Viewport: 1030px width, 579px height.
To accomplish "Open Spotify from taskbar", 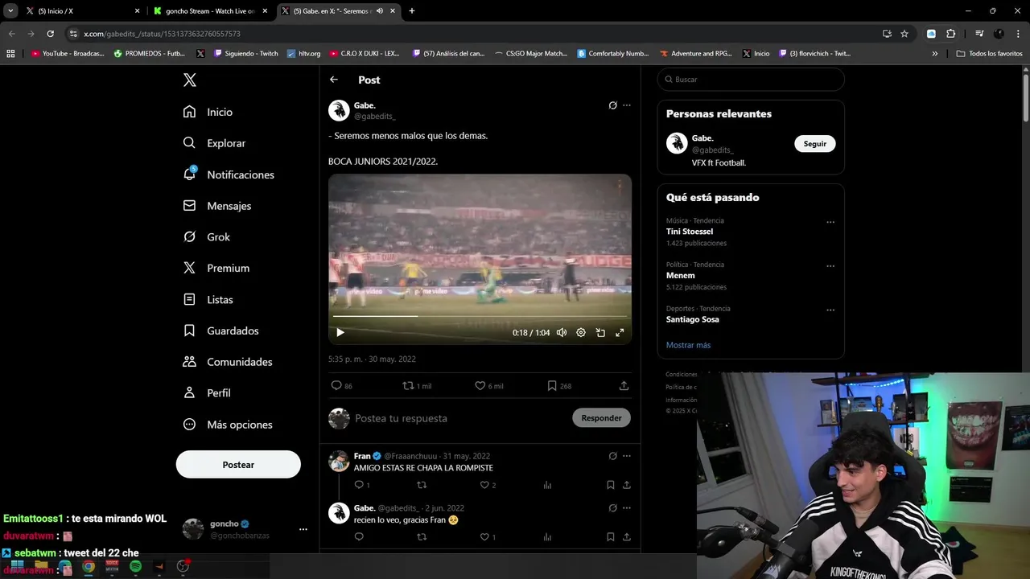I will click(x=136, y=566).
